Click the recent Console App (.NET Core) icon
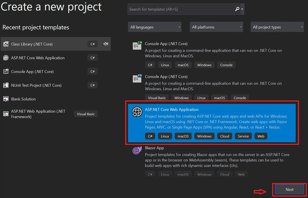The height and width of the screenshot is (198, 308). coord(6,71)
